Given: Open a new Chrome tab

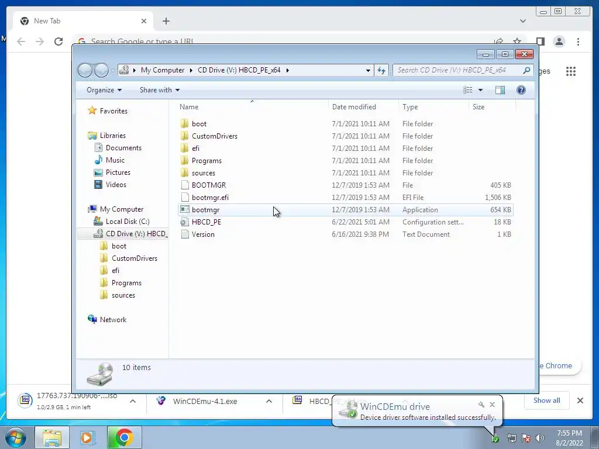Looking at the screenshot, I should point(166,21).
